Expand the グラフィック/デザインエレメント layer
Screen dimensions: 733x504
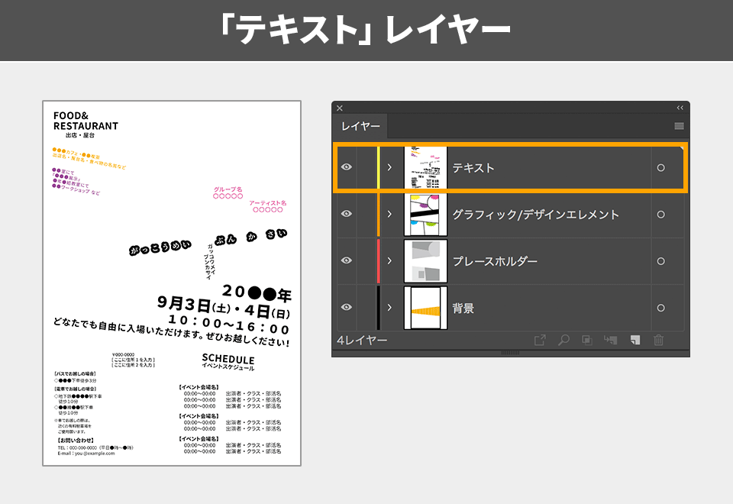389,214
